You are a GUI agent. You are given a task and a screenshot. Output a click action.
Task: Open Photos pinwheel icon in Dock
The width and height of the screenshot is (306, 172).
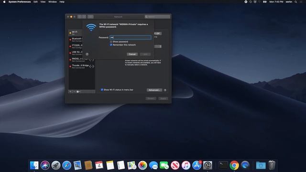pos(142,165)
